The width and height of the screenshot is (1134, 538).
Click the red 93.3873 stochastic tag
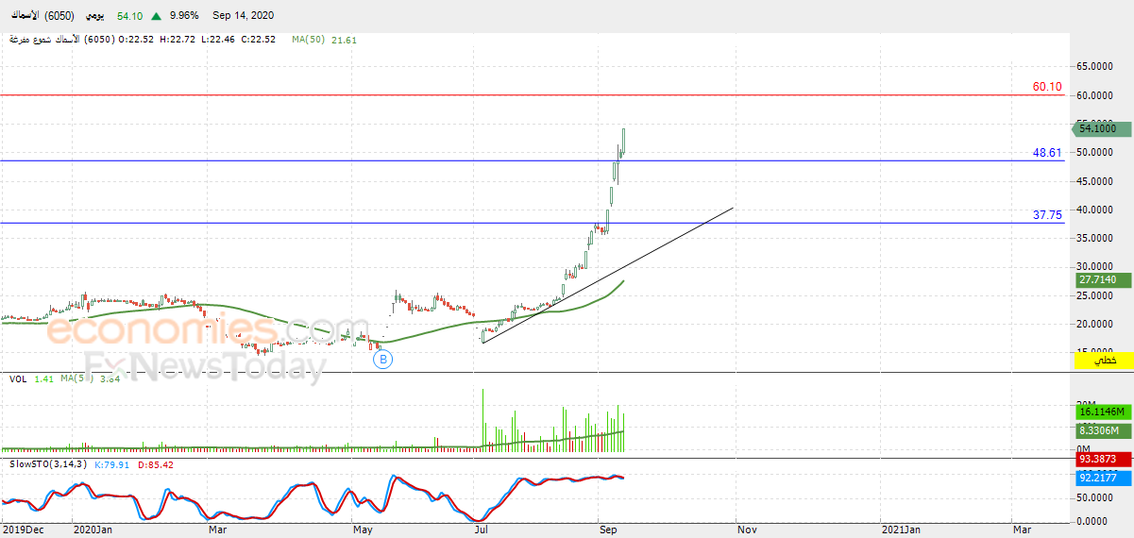(x=1102, y=459)
